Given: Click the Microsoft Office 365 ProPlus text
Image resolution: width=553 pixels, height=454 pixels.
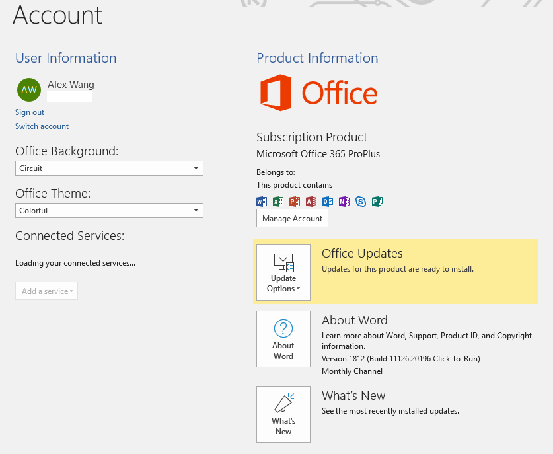Looking at the screenshot, I should pos(318,154).
